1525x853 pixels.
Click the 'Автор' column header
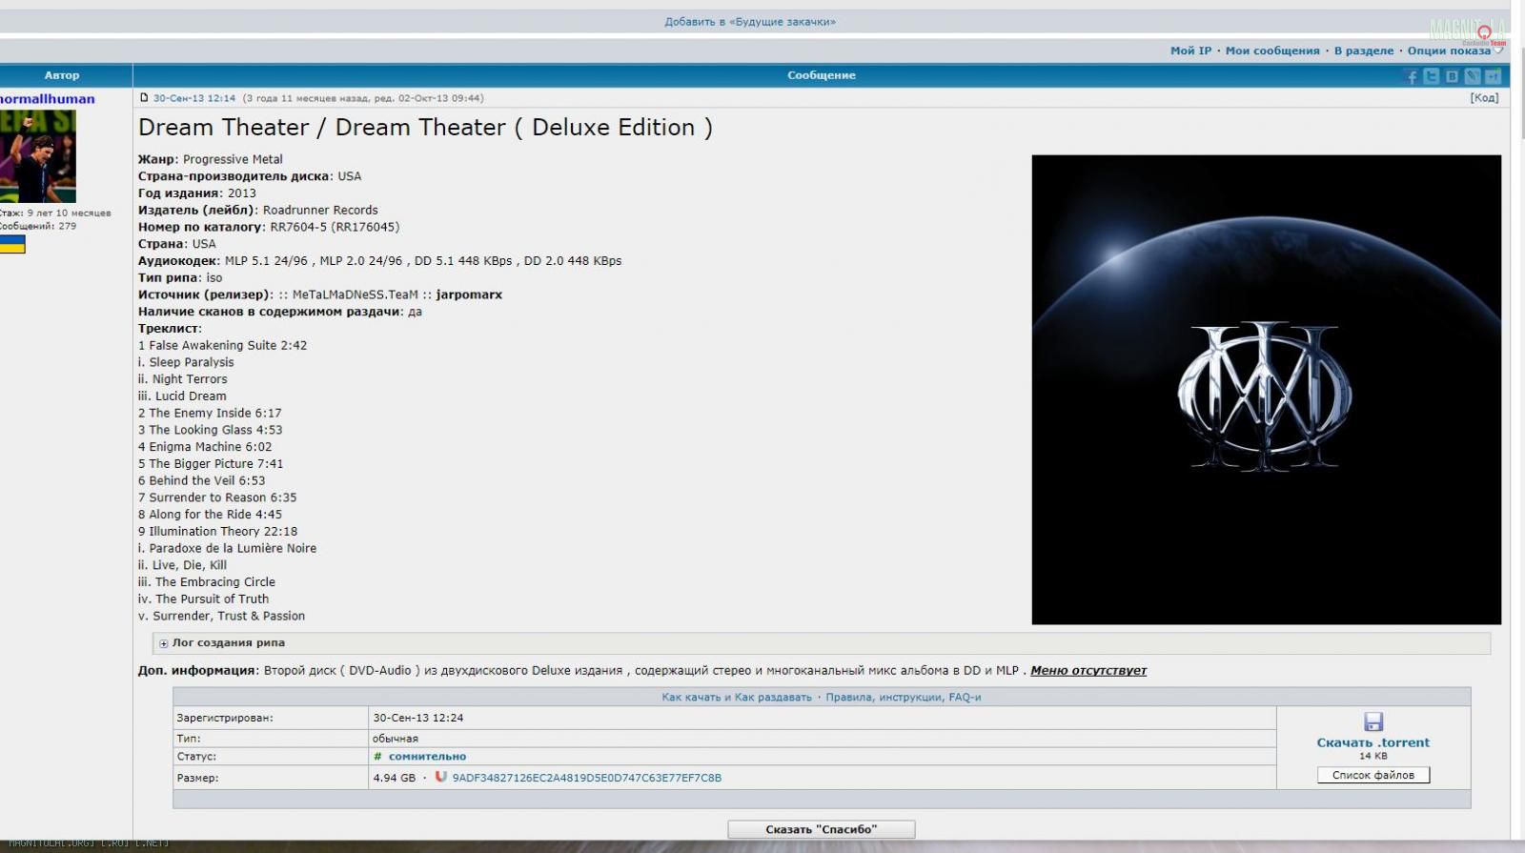pyautogui.click(x=62, y=75)
